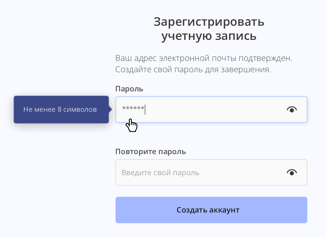Viewport: 326px width, 237px height.
Task: Click the Создайте свой пароль instruction line
Action: pyautogui.click(x=193, y=69)
